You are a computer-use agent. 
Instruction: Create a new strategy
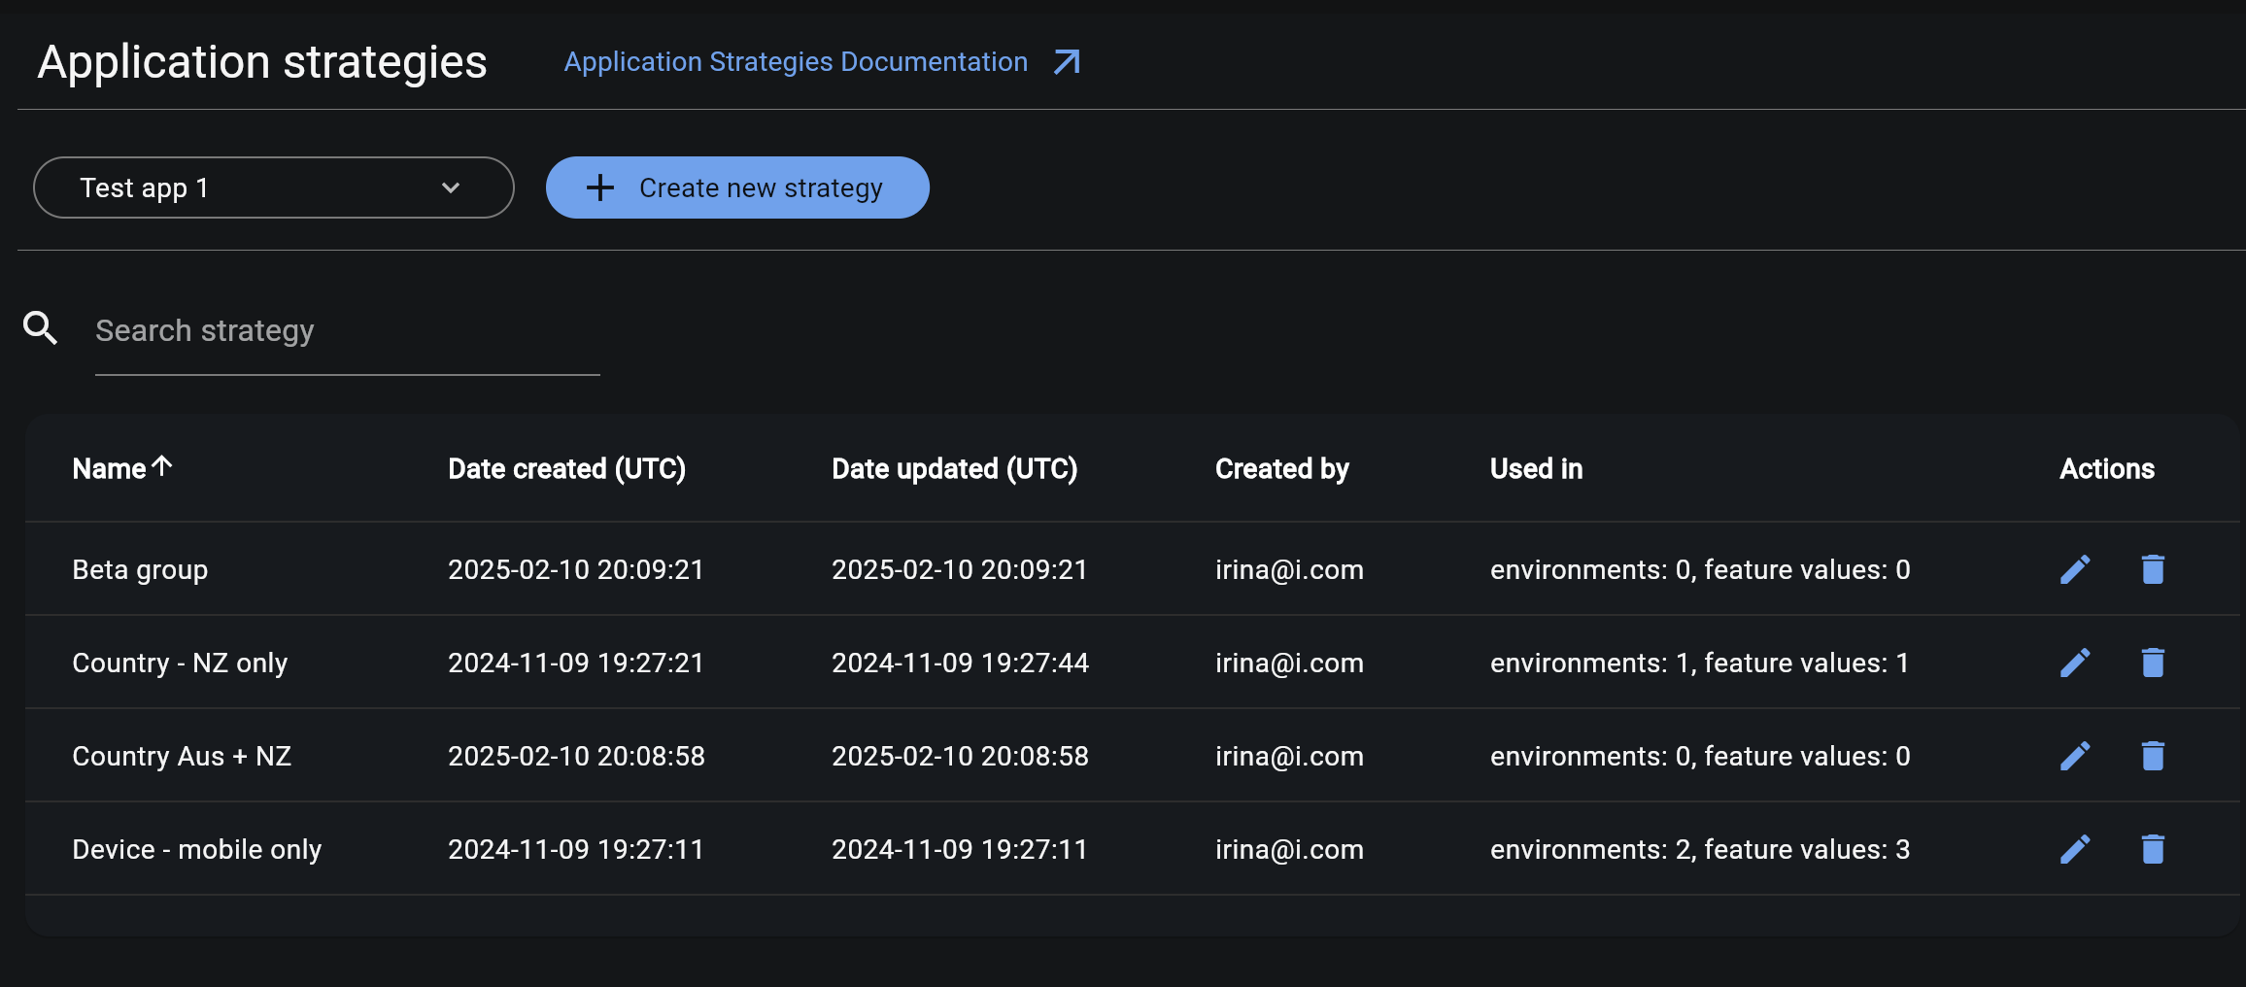coord(737,187)
